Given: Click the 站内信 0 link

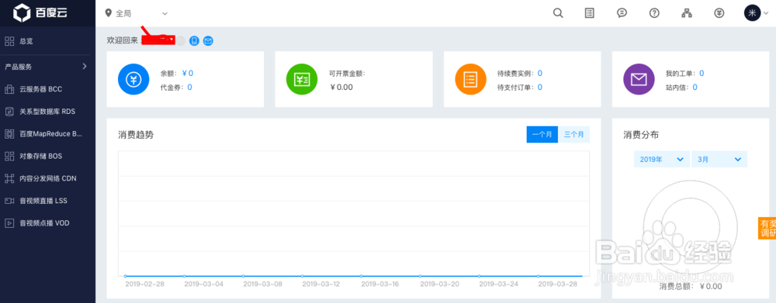Looking at the screenshot, I should [695, 87].
